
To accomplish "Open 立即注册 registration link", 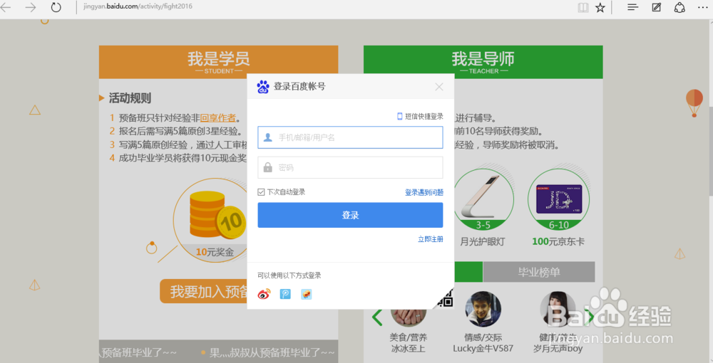I will [430, 239].
